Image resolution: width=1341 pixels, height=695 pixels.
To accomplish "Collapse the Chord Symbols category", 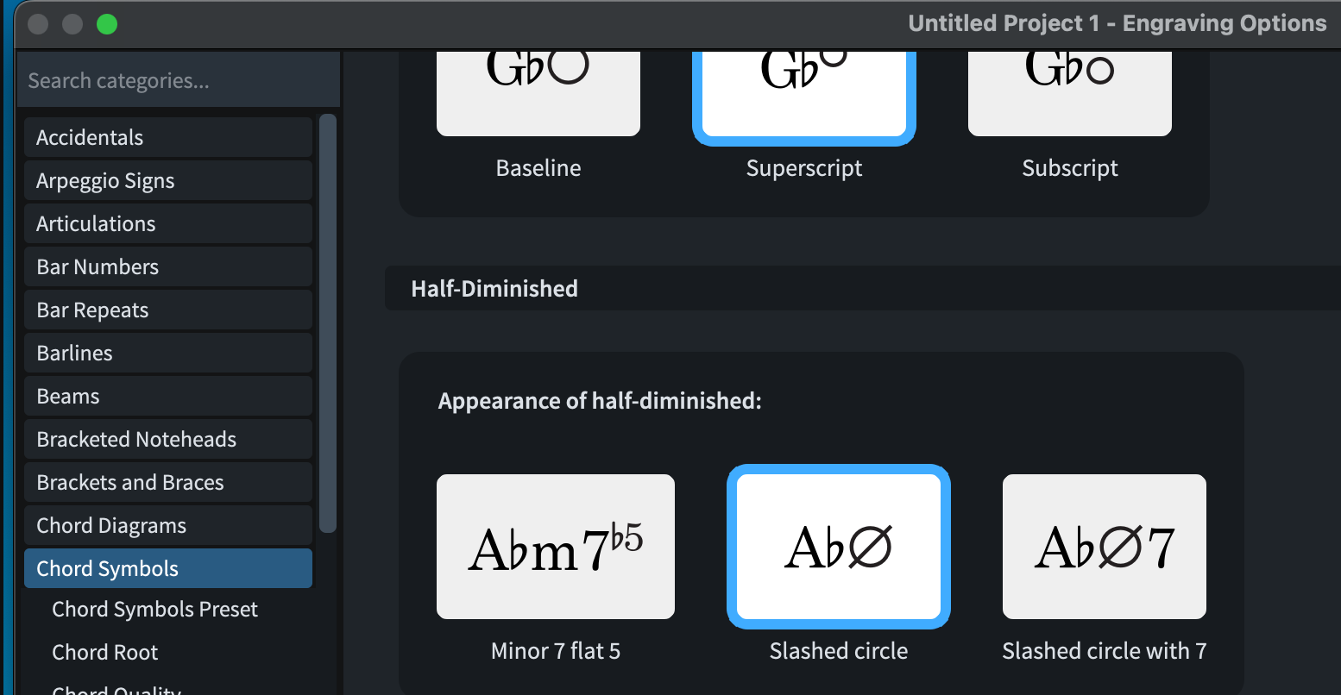I will [x=167, y=569].
